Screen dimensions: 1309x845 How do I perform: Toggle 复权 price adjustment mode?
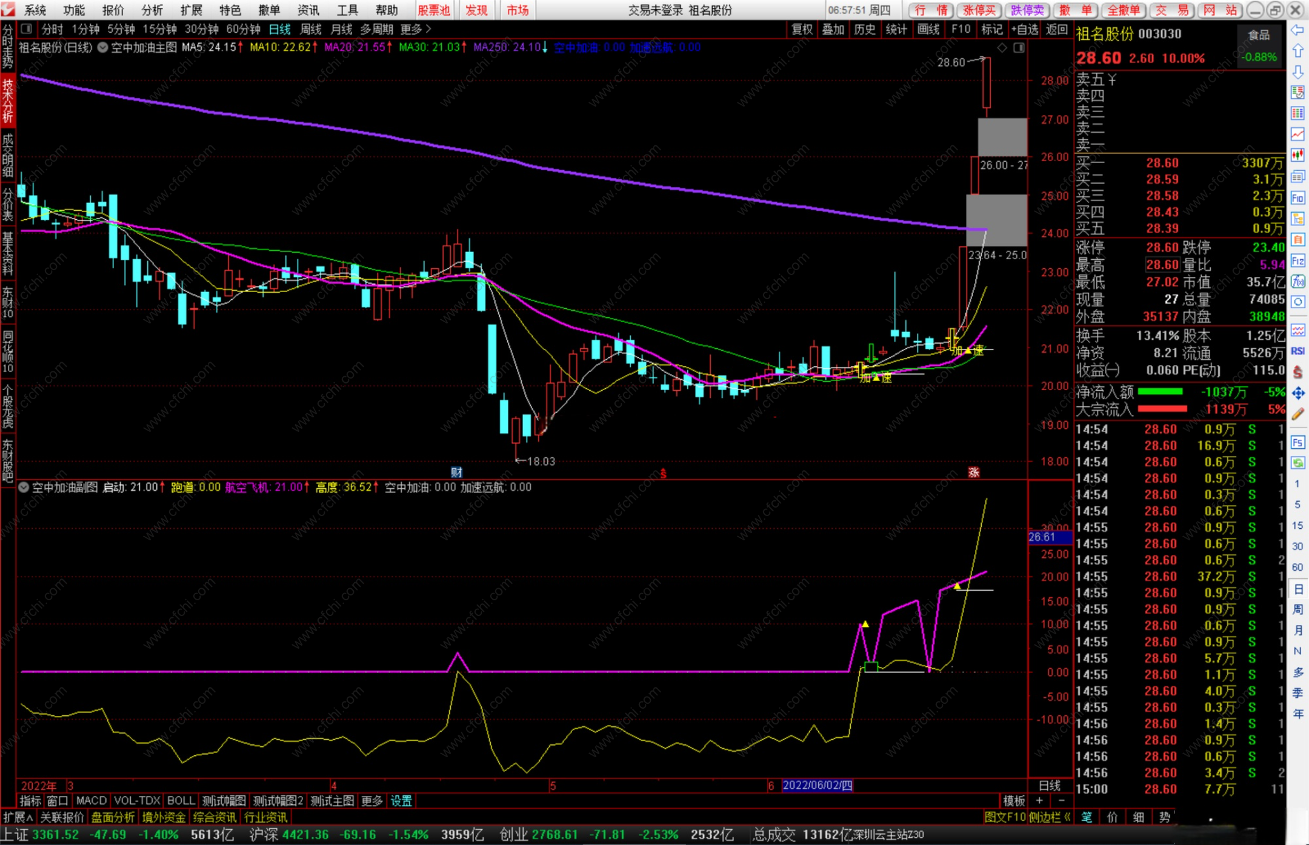(802, 29)
